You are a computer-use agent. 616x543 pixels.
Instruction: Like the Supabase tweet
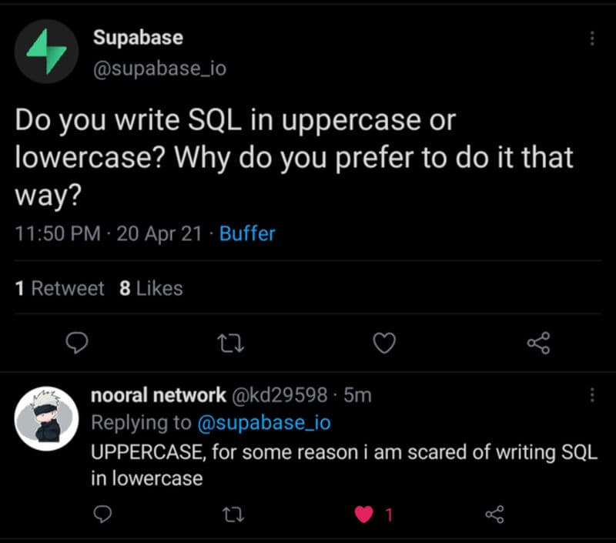click(x=384, y=343)
